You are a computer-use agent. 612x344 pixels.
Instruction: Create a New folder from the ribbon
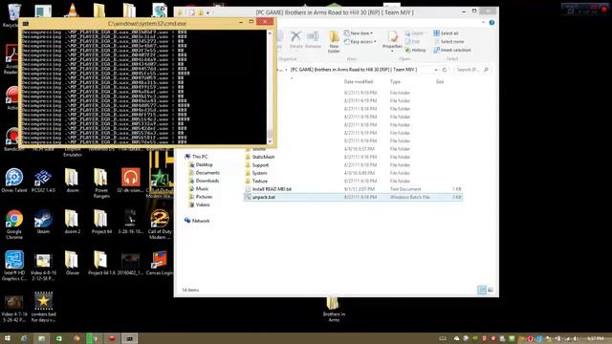coord(334,42)
